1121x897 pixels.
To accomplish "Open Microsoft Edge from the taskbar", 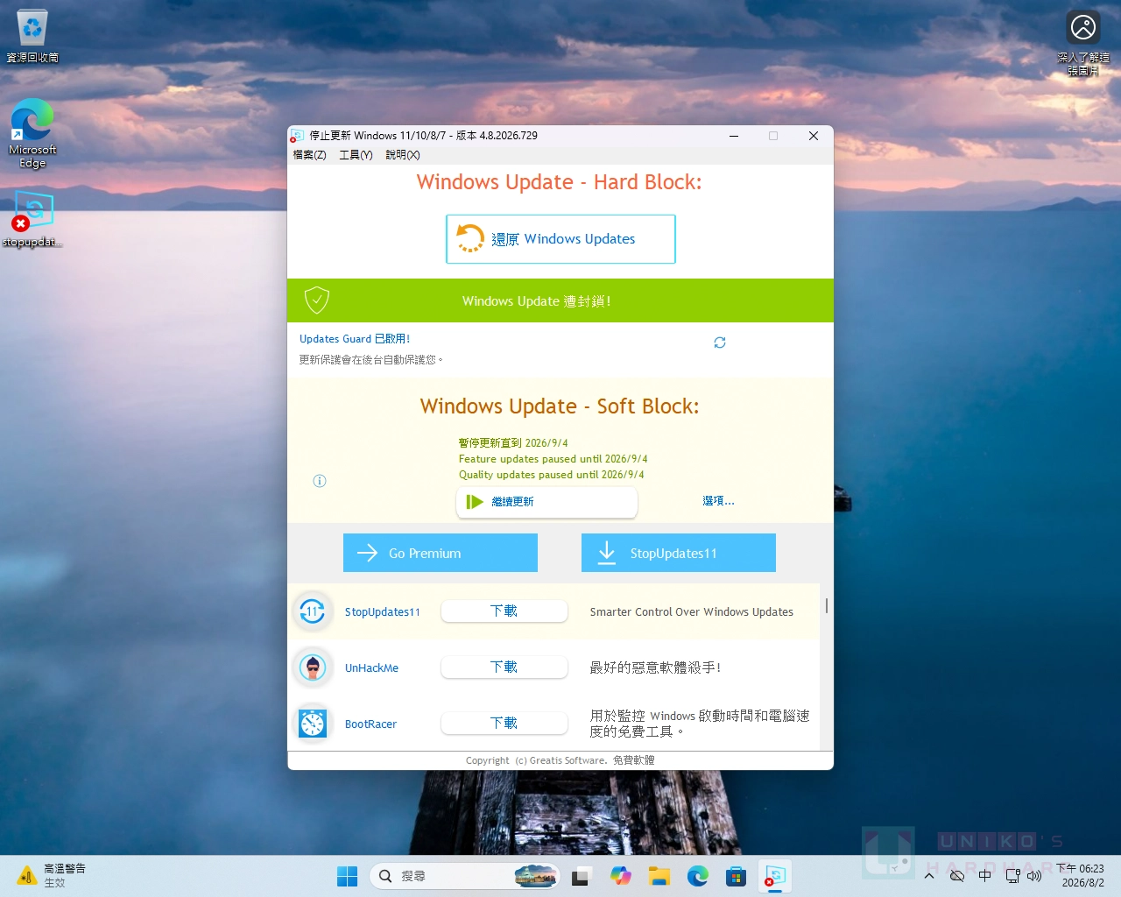I will tap(698, 876).
